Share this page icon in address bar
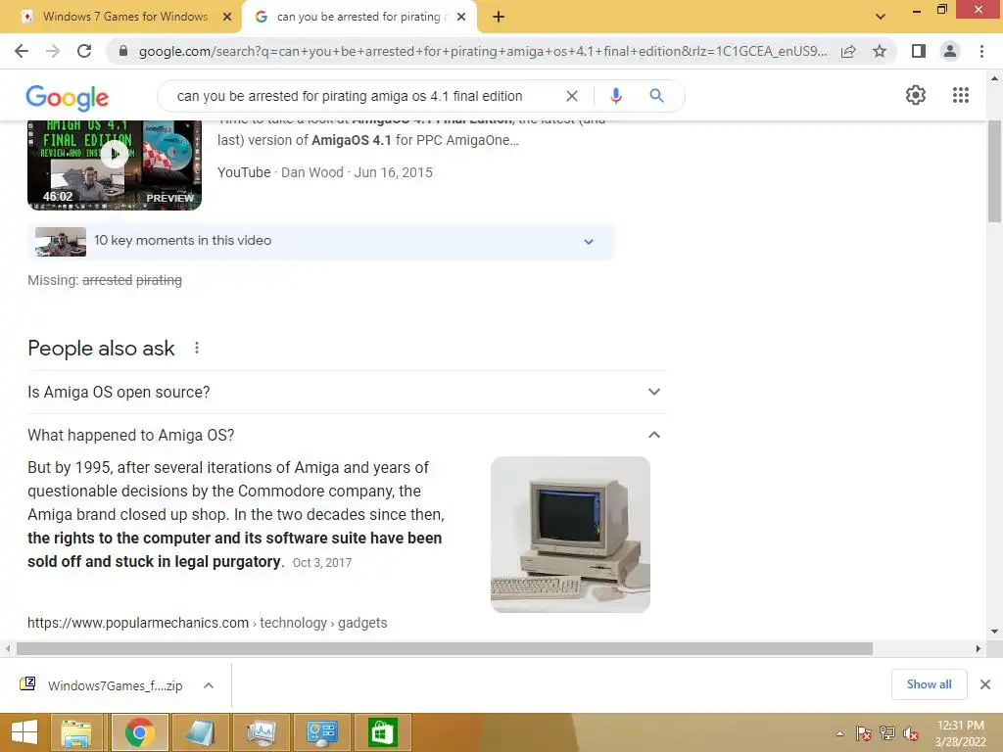 click(x=848, y=51)
